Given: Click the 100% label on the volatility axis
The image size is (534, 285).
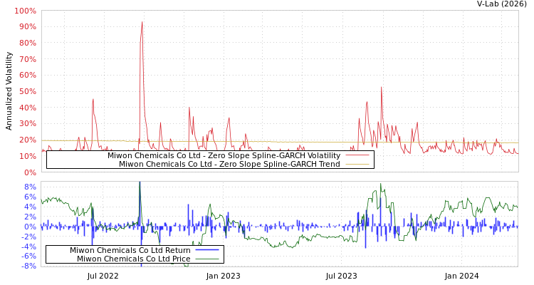Looking at the screenshot, I should 25,11.
